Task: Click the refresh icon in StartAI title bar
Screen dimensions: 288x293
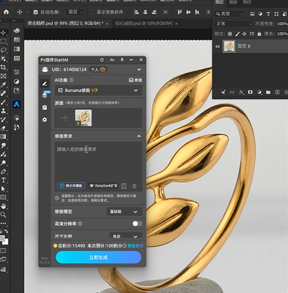Action: (x=102, y=59)
